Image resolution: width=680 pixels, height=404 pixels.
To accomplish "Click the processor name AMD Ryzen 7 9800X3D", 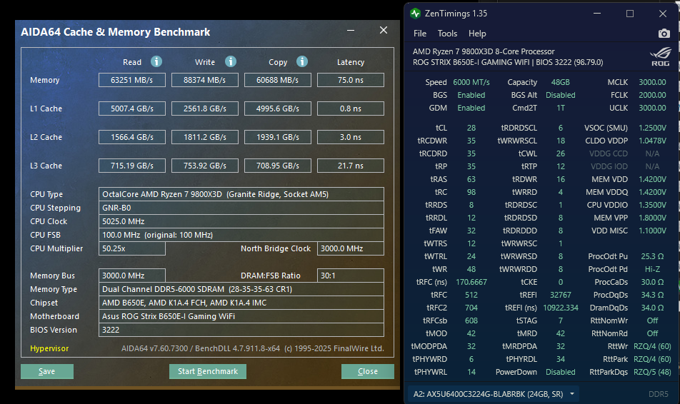I will 484,51.
